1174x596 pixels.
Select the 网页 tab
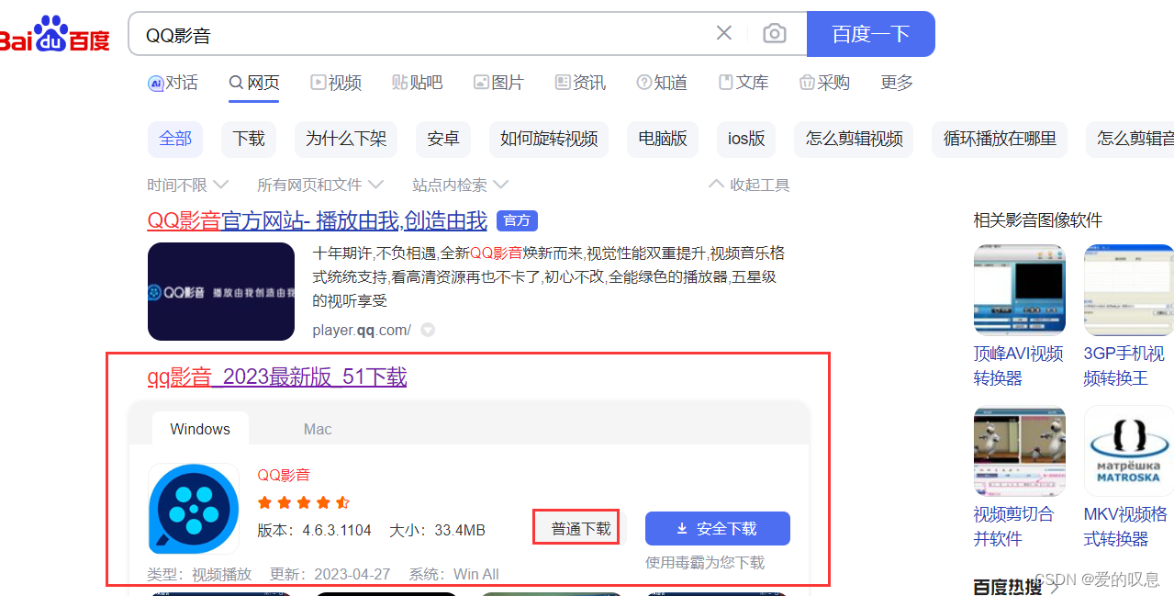coord(254,83)
